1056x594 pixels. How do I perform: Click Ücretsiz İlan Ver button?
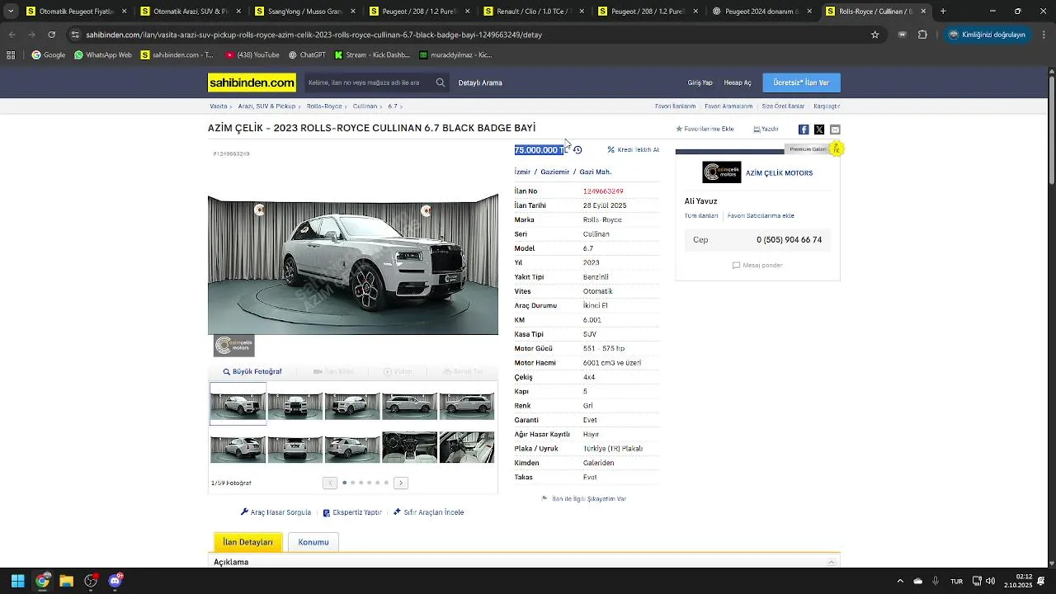pos(802,82)
